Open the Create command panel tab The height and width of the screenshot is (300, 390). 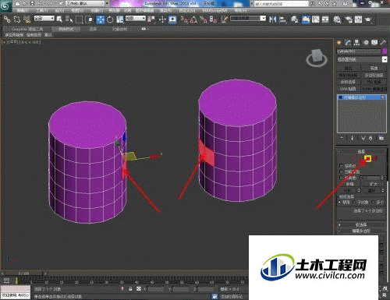339,43
